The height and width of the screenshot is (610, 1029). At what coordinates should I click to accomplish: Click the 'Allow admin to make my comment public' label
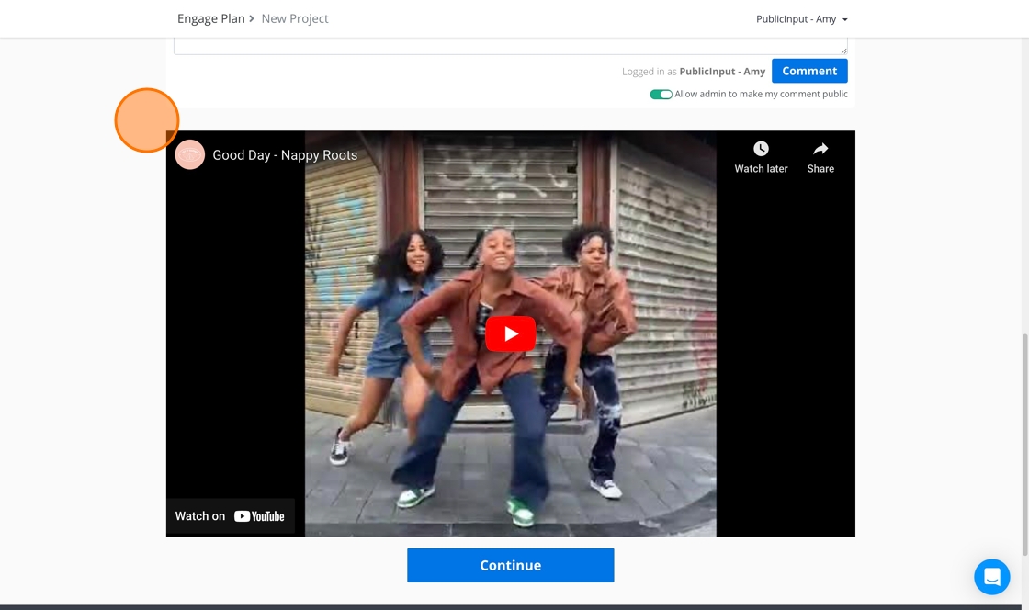[x=761, y=95]
